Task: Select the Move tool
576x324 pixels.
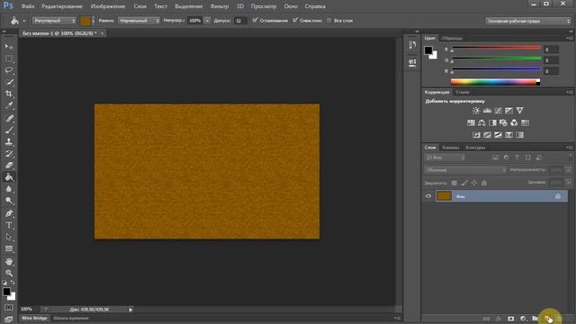Action: point(9,47)
